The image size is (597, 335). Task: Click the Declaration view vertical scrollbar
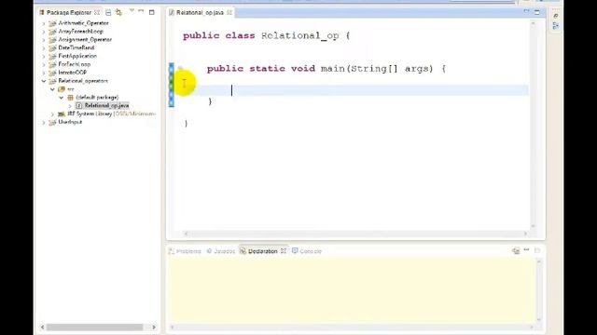539,291
